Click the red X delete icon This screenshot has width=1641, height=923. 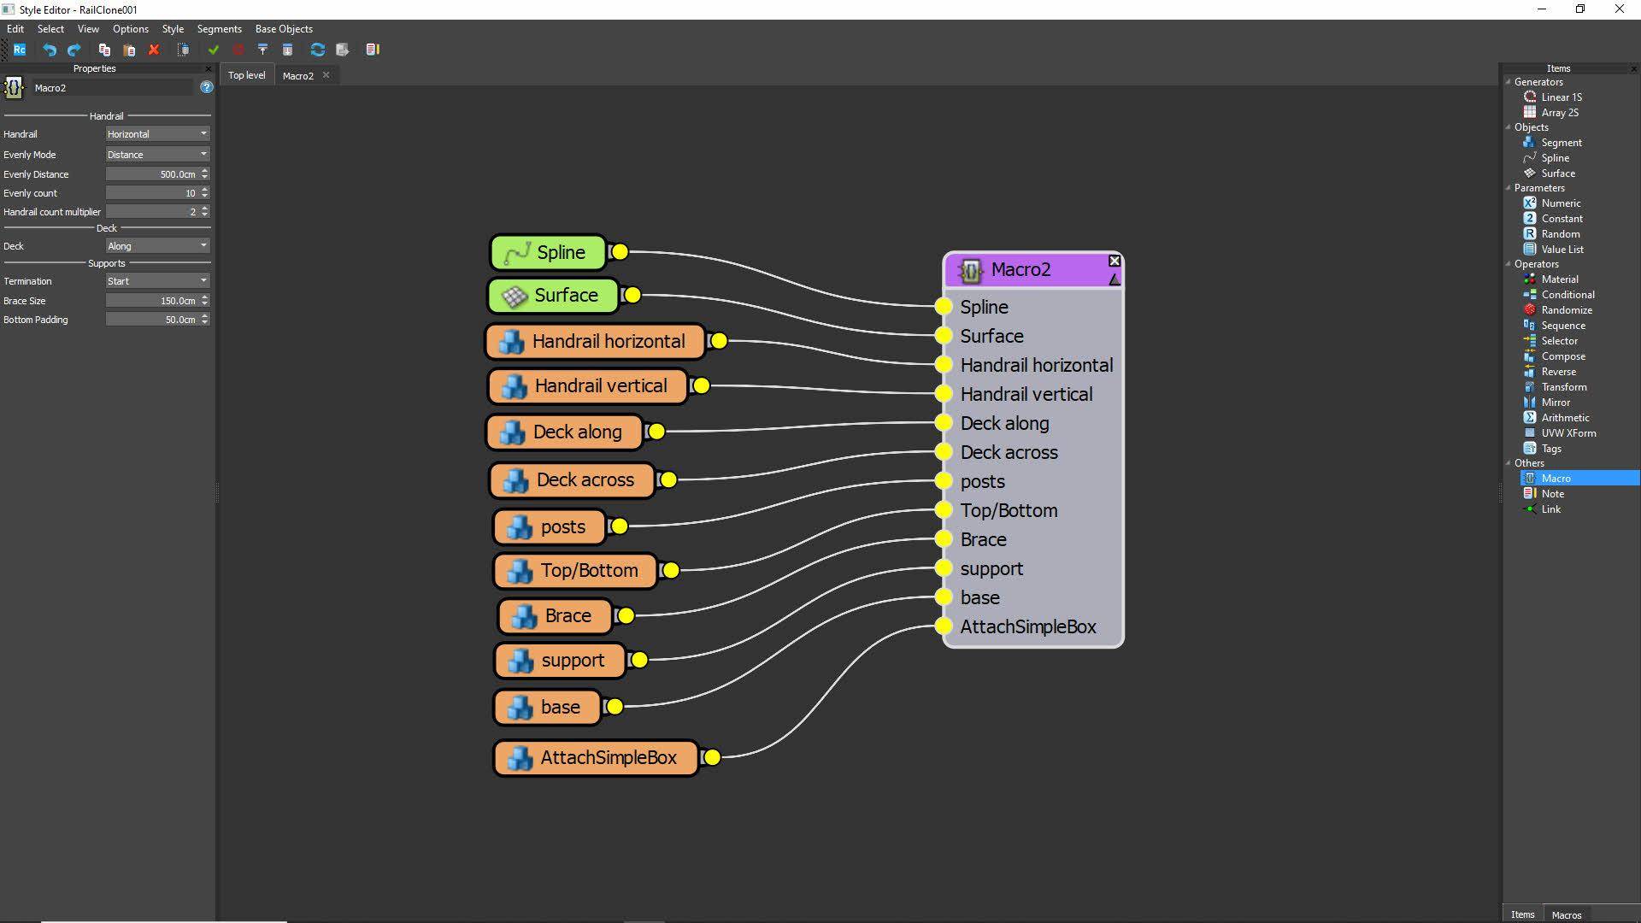pyautogui.click(x=154, y=50)
